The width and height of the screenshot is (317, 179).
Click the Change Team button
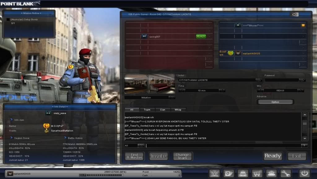coord(182,156)
